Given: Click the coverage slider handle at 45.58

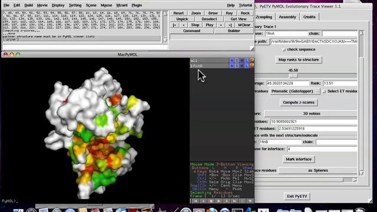Looking at the screenshot, I should click(293, 76).
